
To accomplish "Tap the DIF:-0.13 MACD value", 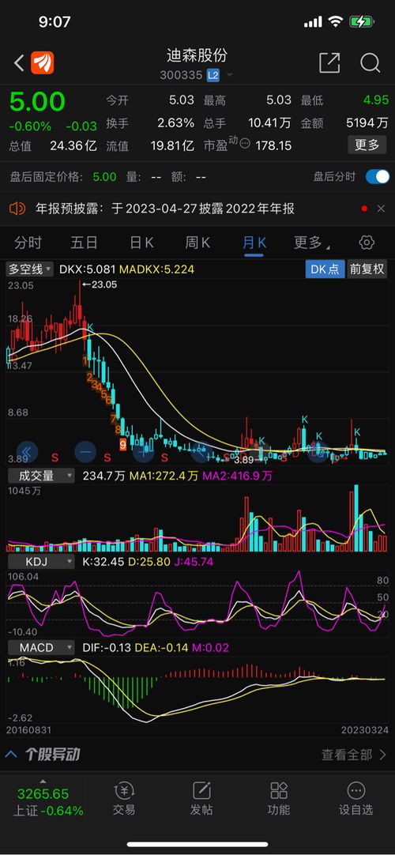I will click(108, 648).
